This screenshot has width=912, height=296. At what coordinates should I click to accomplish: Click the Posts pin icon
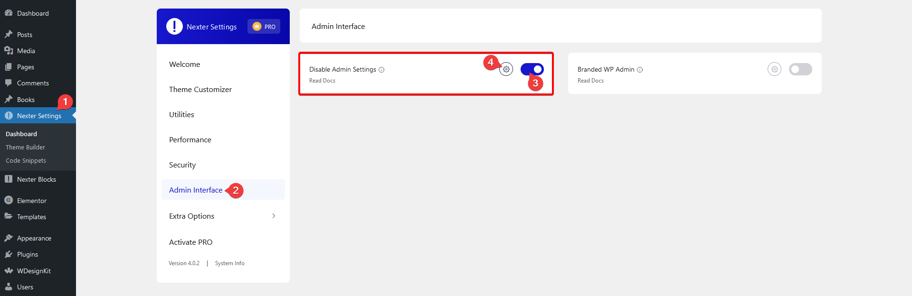[x=9, y=34]
